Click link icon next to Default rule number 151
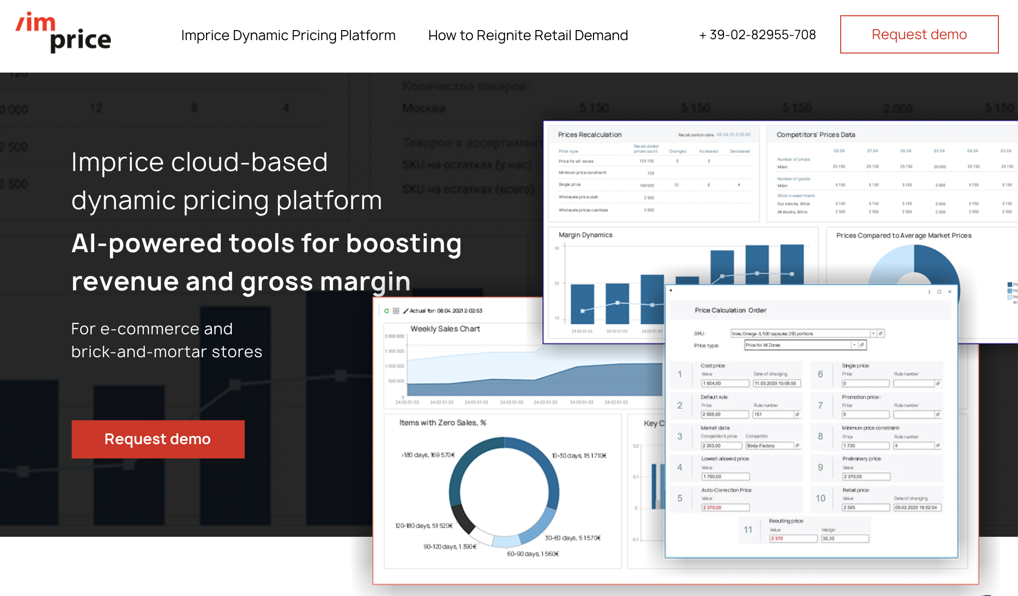The height and width of the screenshot is (596, 1018). tap(797, 414)
